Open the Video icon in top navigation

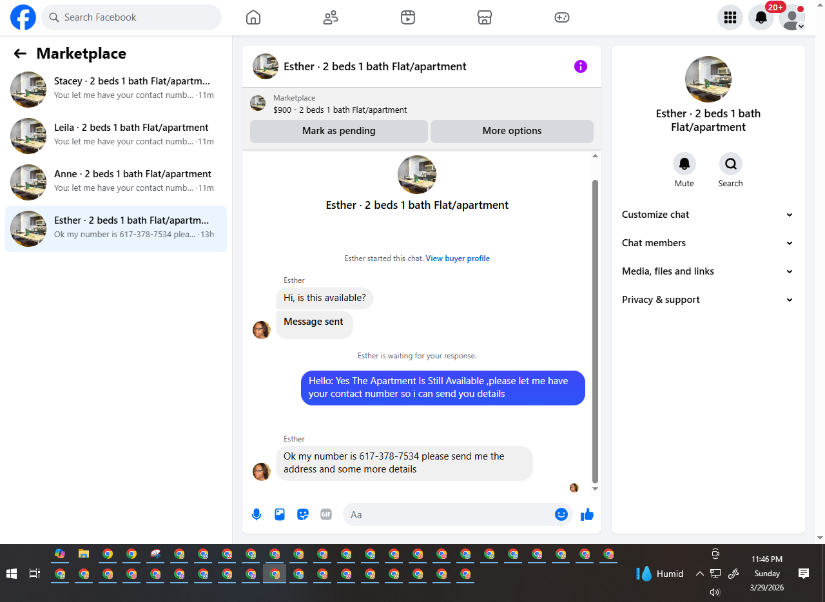pyautogui.click(x=407, y=17)
